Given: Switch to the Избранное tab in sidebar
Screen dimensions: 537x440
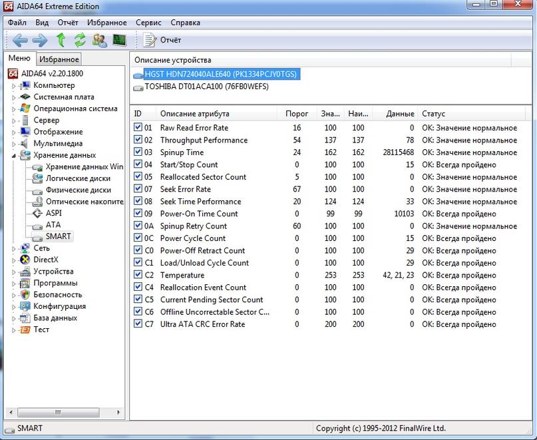Looking at the screenshot, I should tap(59, 59).
